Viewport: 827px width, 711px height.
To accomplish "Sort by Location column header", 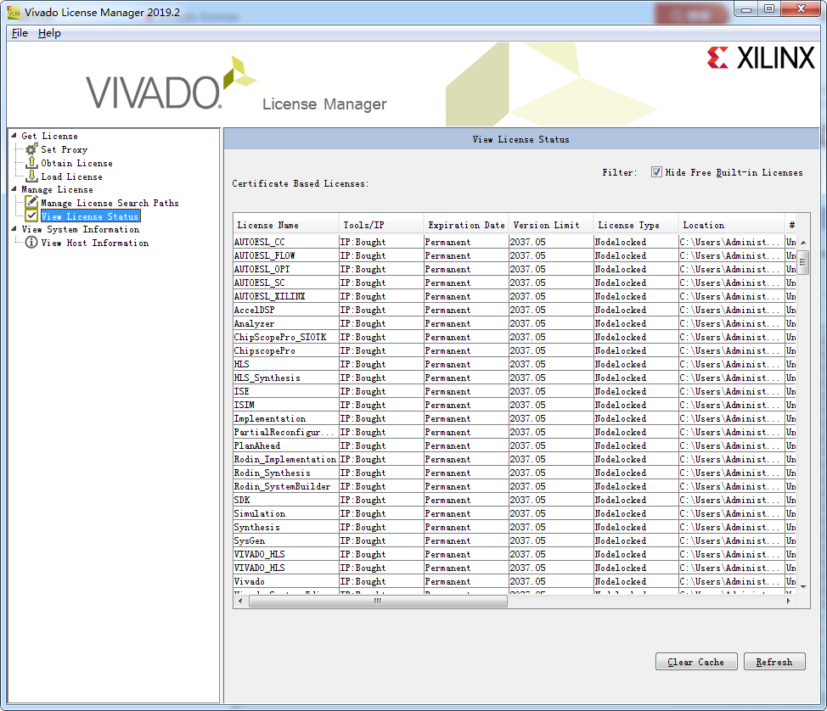I will [x=732, y=225].
